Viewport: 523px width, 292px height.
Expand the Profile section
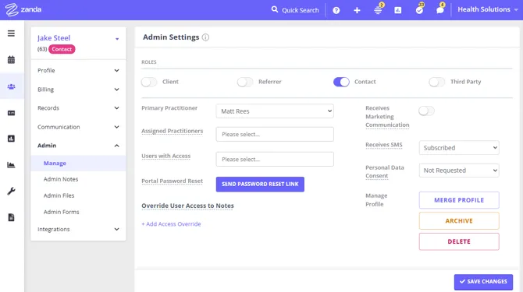(x=78, y=71)
